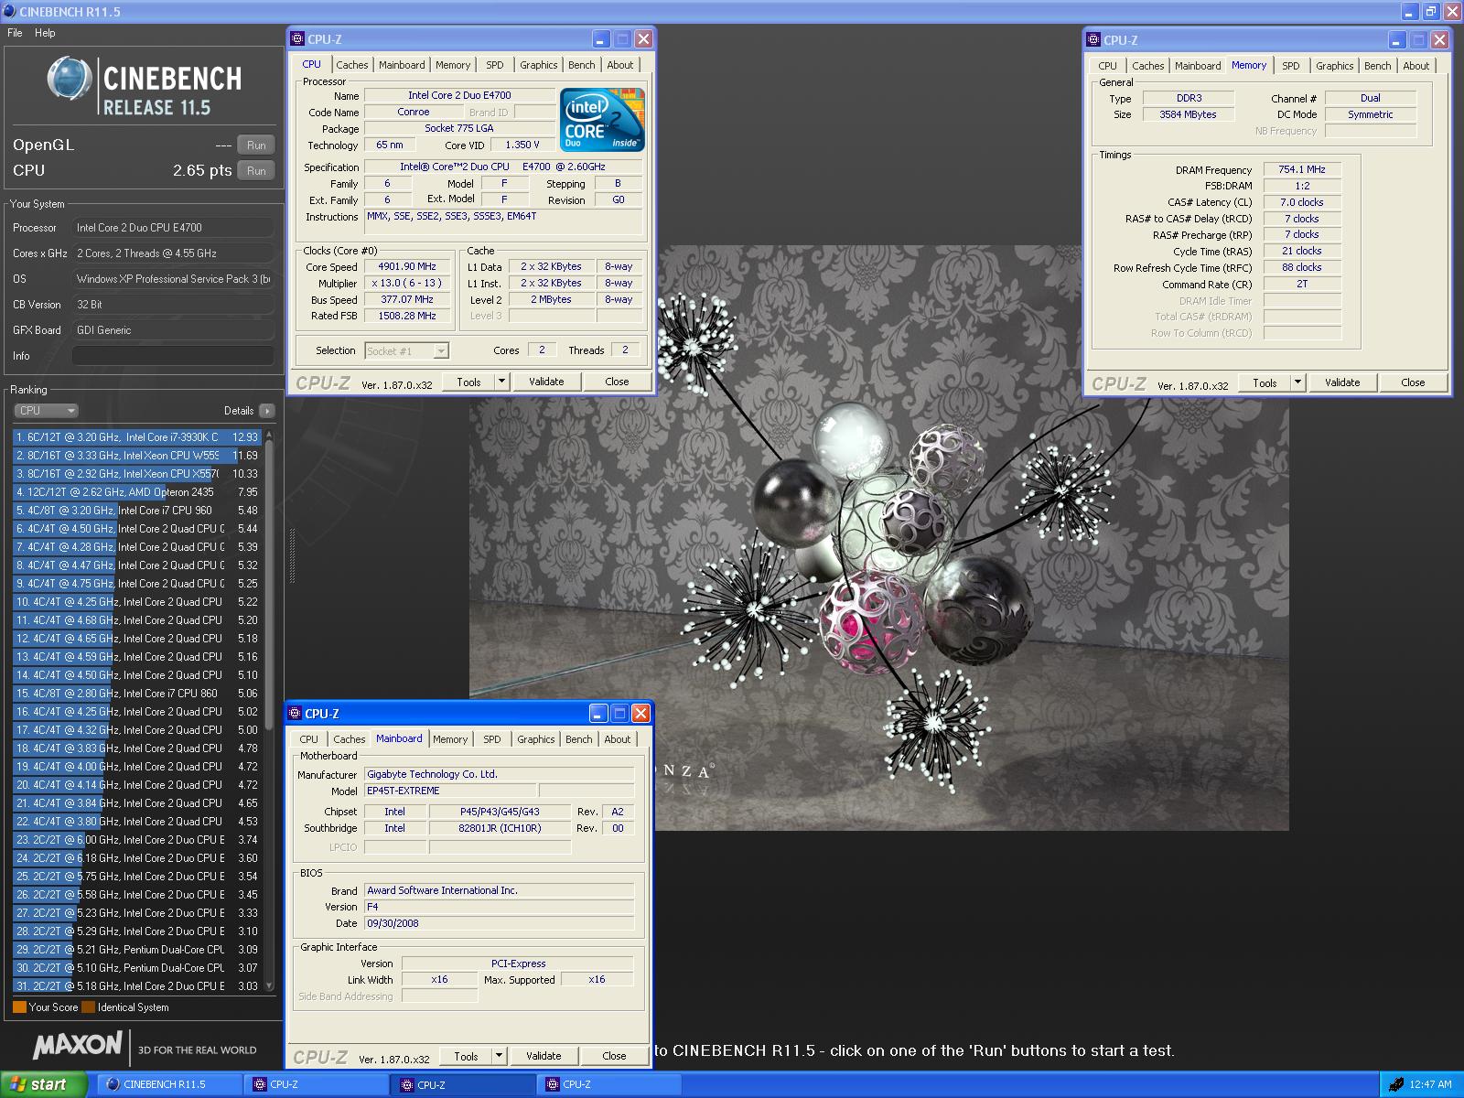Expand Tools dropdown arrow in Mainboard window
The width and height of the screenshot is (1464, 1098).
point(499,1056)
